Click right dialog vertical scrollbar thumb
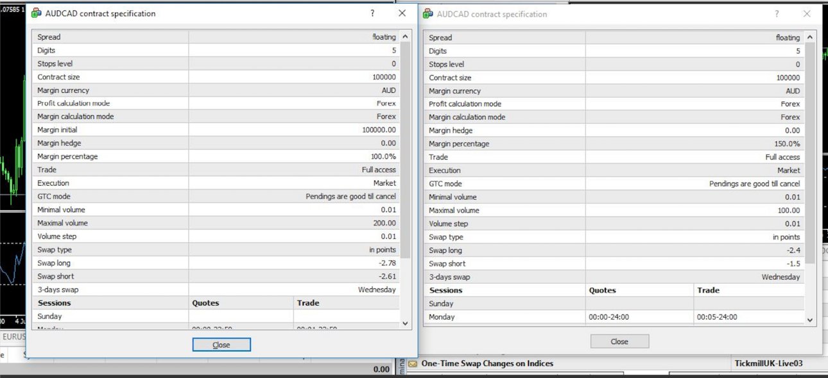This screenshot has width=828, height=378. point(810,154)
